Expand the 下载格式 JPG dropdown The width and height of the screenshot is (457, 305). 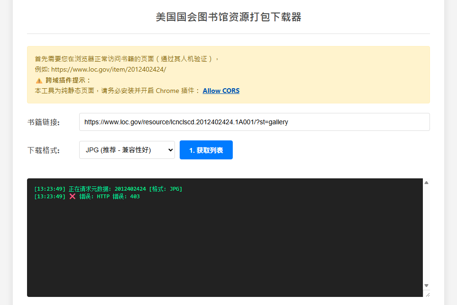(127, 150)
